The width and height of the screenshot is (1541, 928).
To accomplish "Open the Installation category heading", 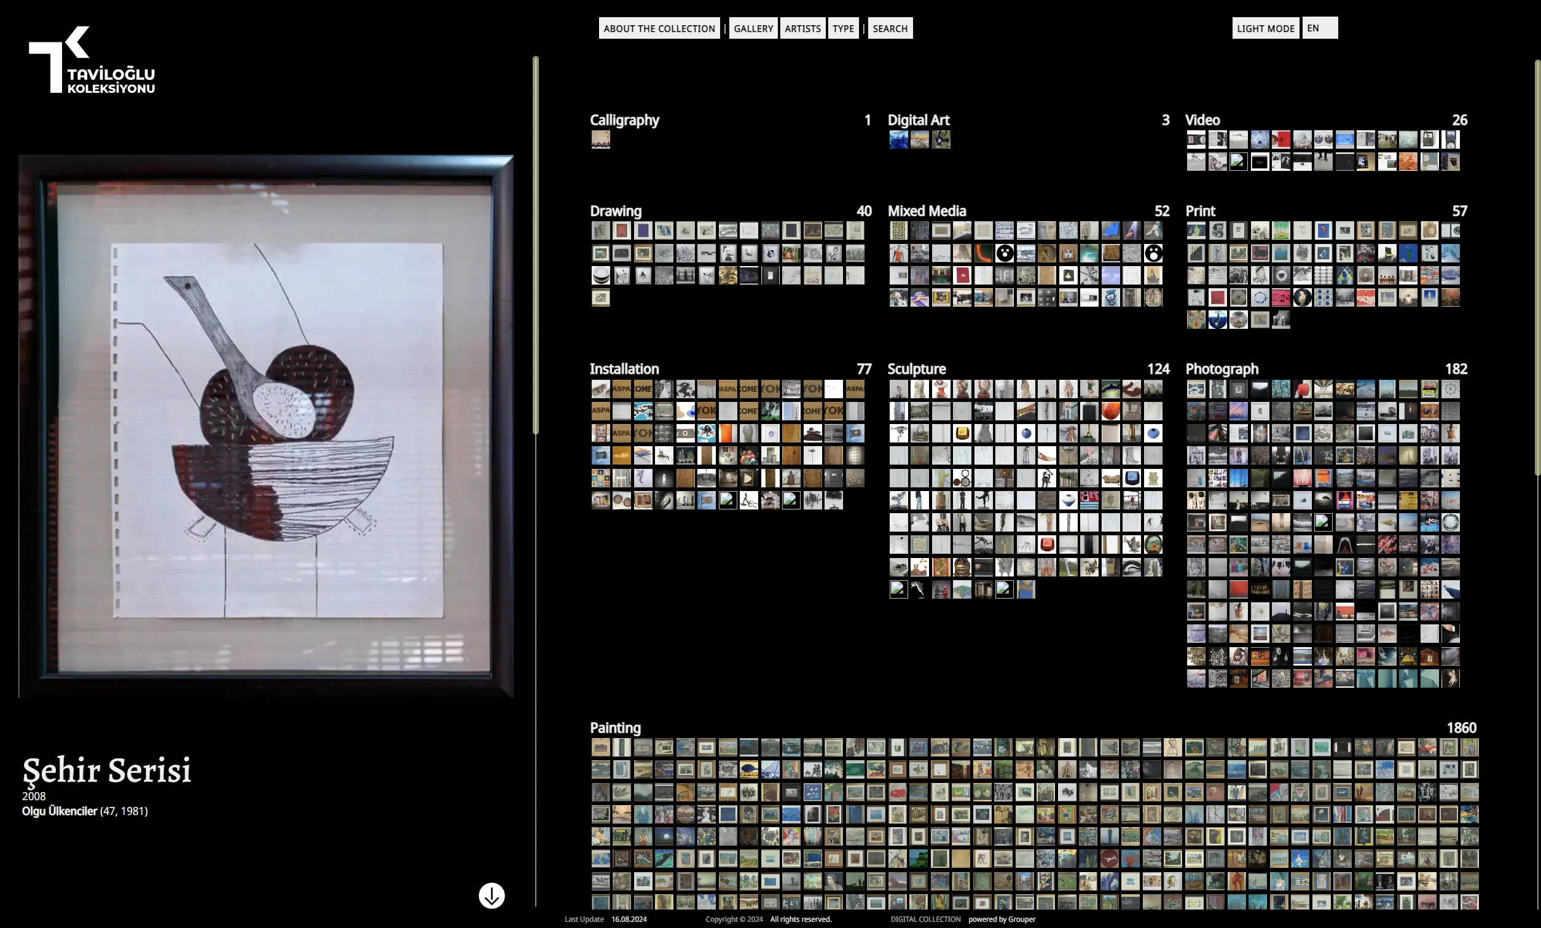I will [x=624, y=369].
